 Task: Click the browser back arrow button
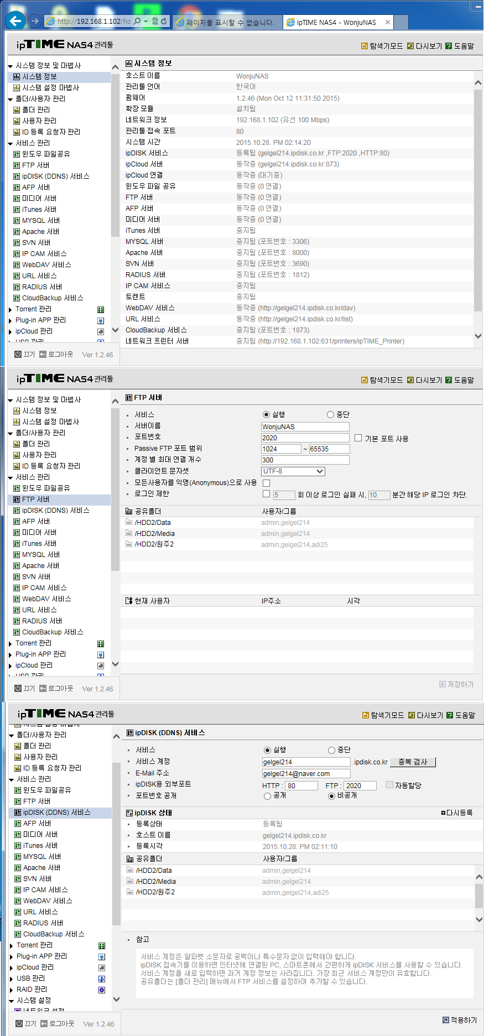coord(15,21)
